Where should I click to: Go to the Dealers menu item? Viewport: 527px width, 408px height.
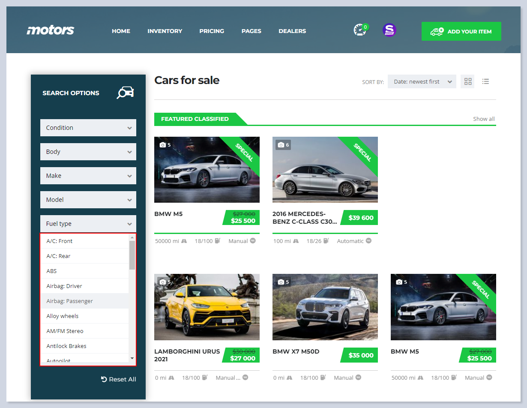pyautogui.click(x=292, y=31)
